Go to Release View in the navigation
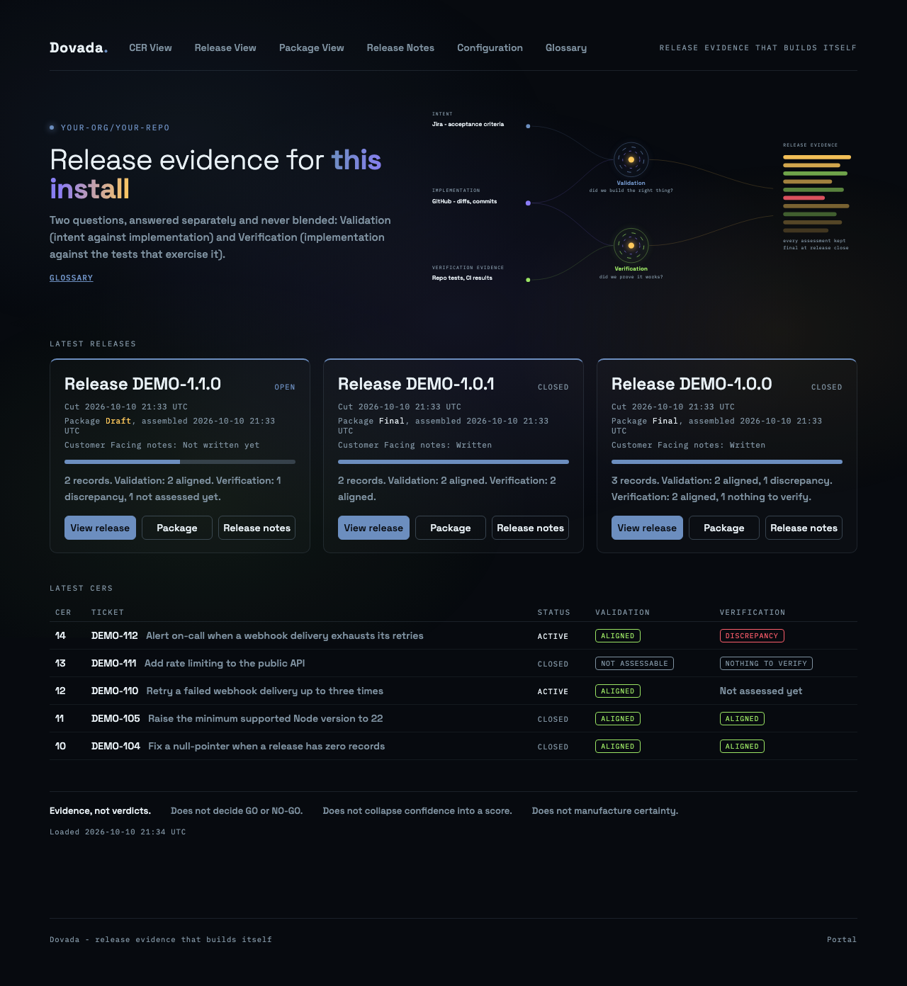The width and height of the screenshot is (907, 986). [225, 47]
